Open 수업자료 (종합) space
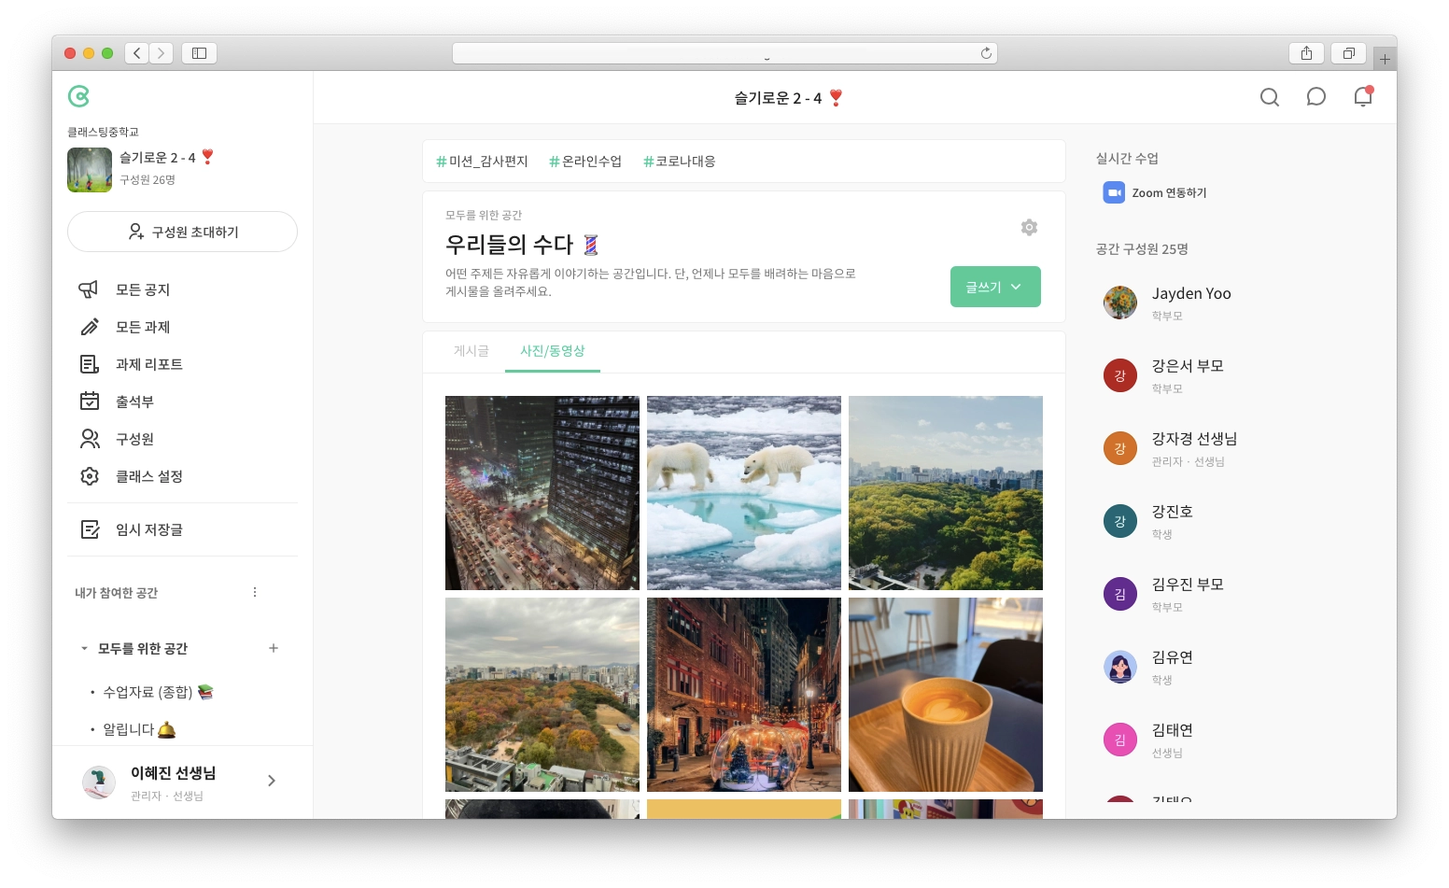Viewport: 1449px width, 888px height. [x=159, y=692]
